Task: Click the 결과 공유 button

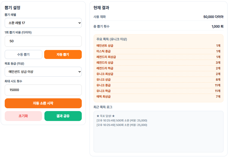Action: pos(63,116)
